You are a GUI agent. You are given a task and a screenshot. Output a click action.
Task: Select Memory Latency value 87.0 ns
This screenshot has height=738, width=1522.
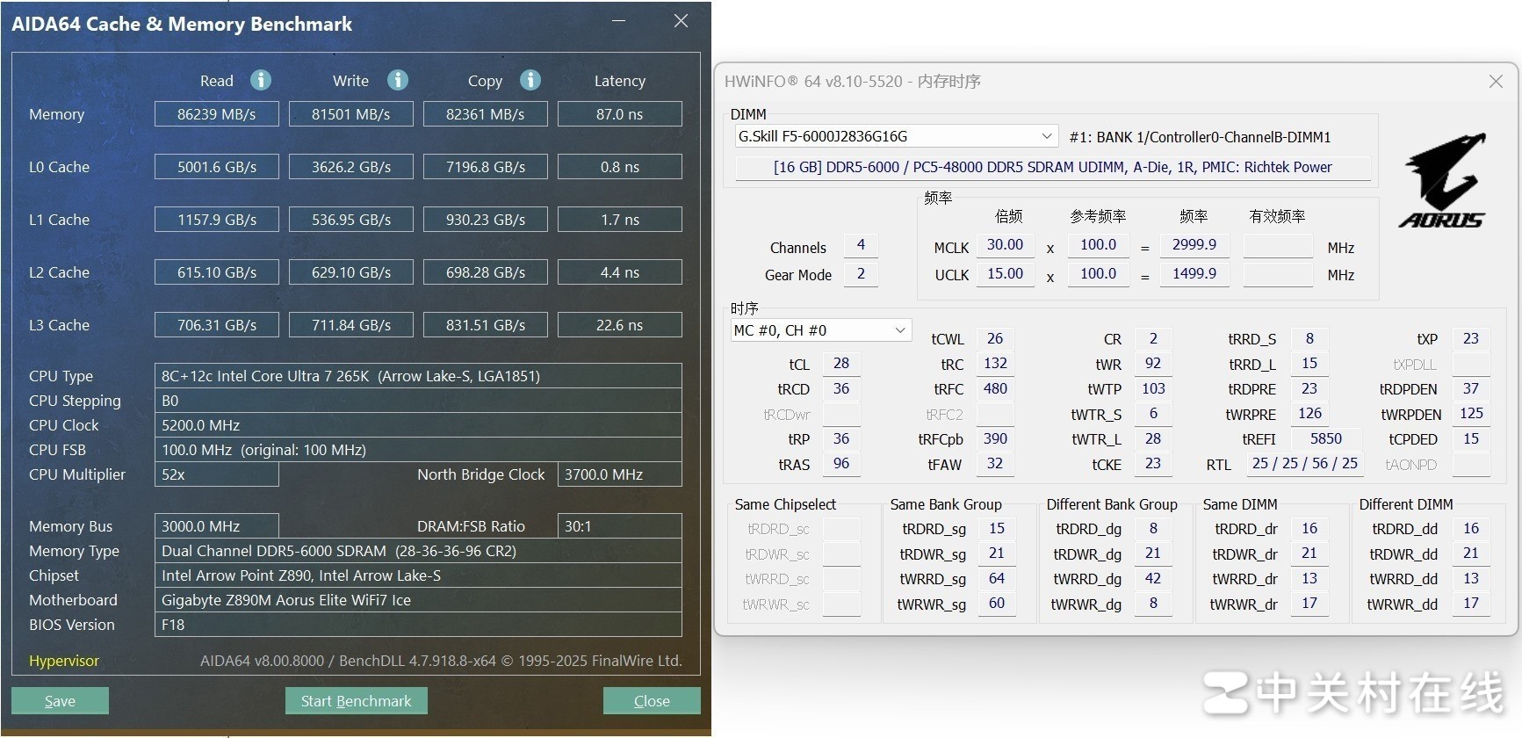tap(620, 114)
